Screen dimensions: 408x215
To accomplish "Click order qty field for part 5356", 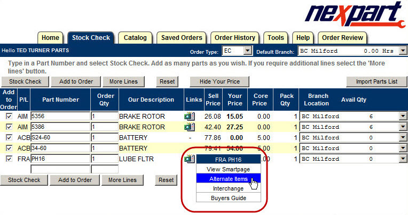I will pos(105,116).
